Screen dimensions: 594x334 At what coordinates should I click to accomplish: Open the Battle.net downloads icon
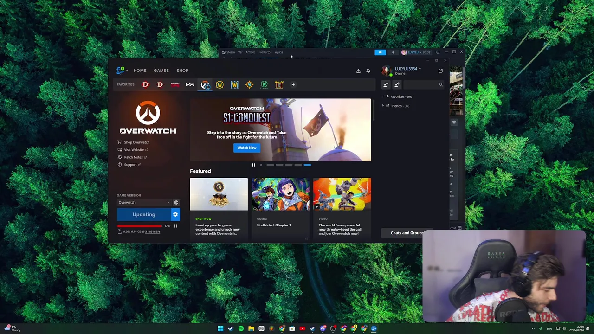(358, 71)
